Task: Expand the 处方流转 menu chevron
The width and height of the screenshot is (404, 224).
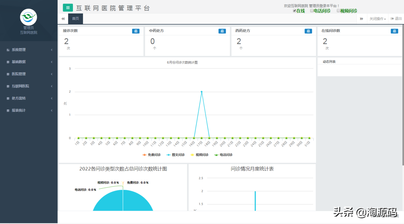Action: point(51,98)
